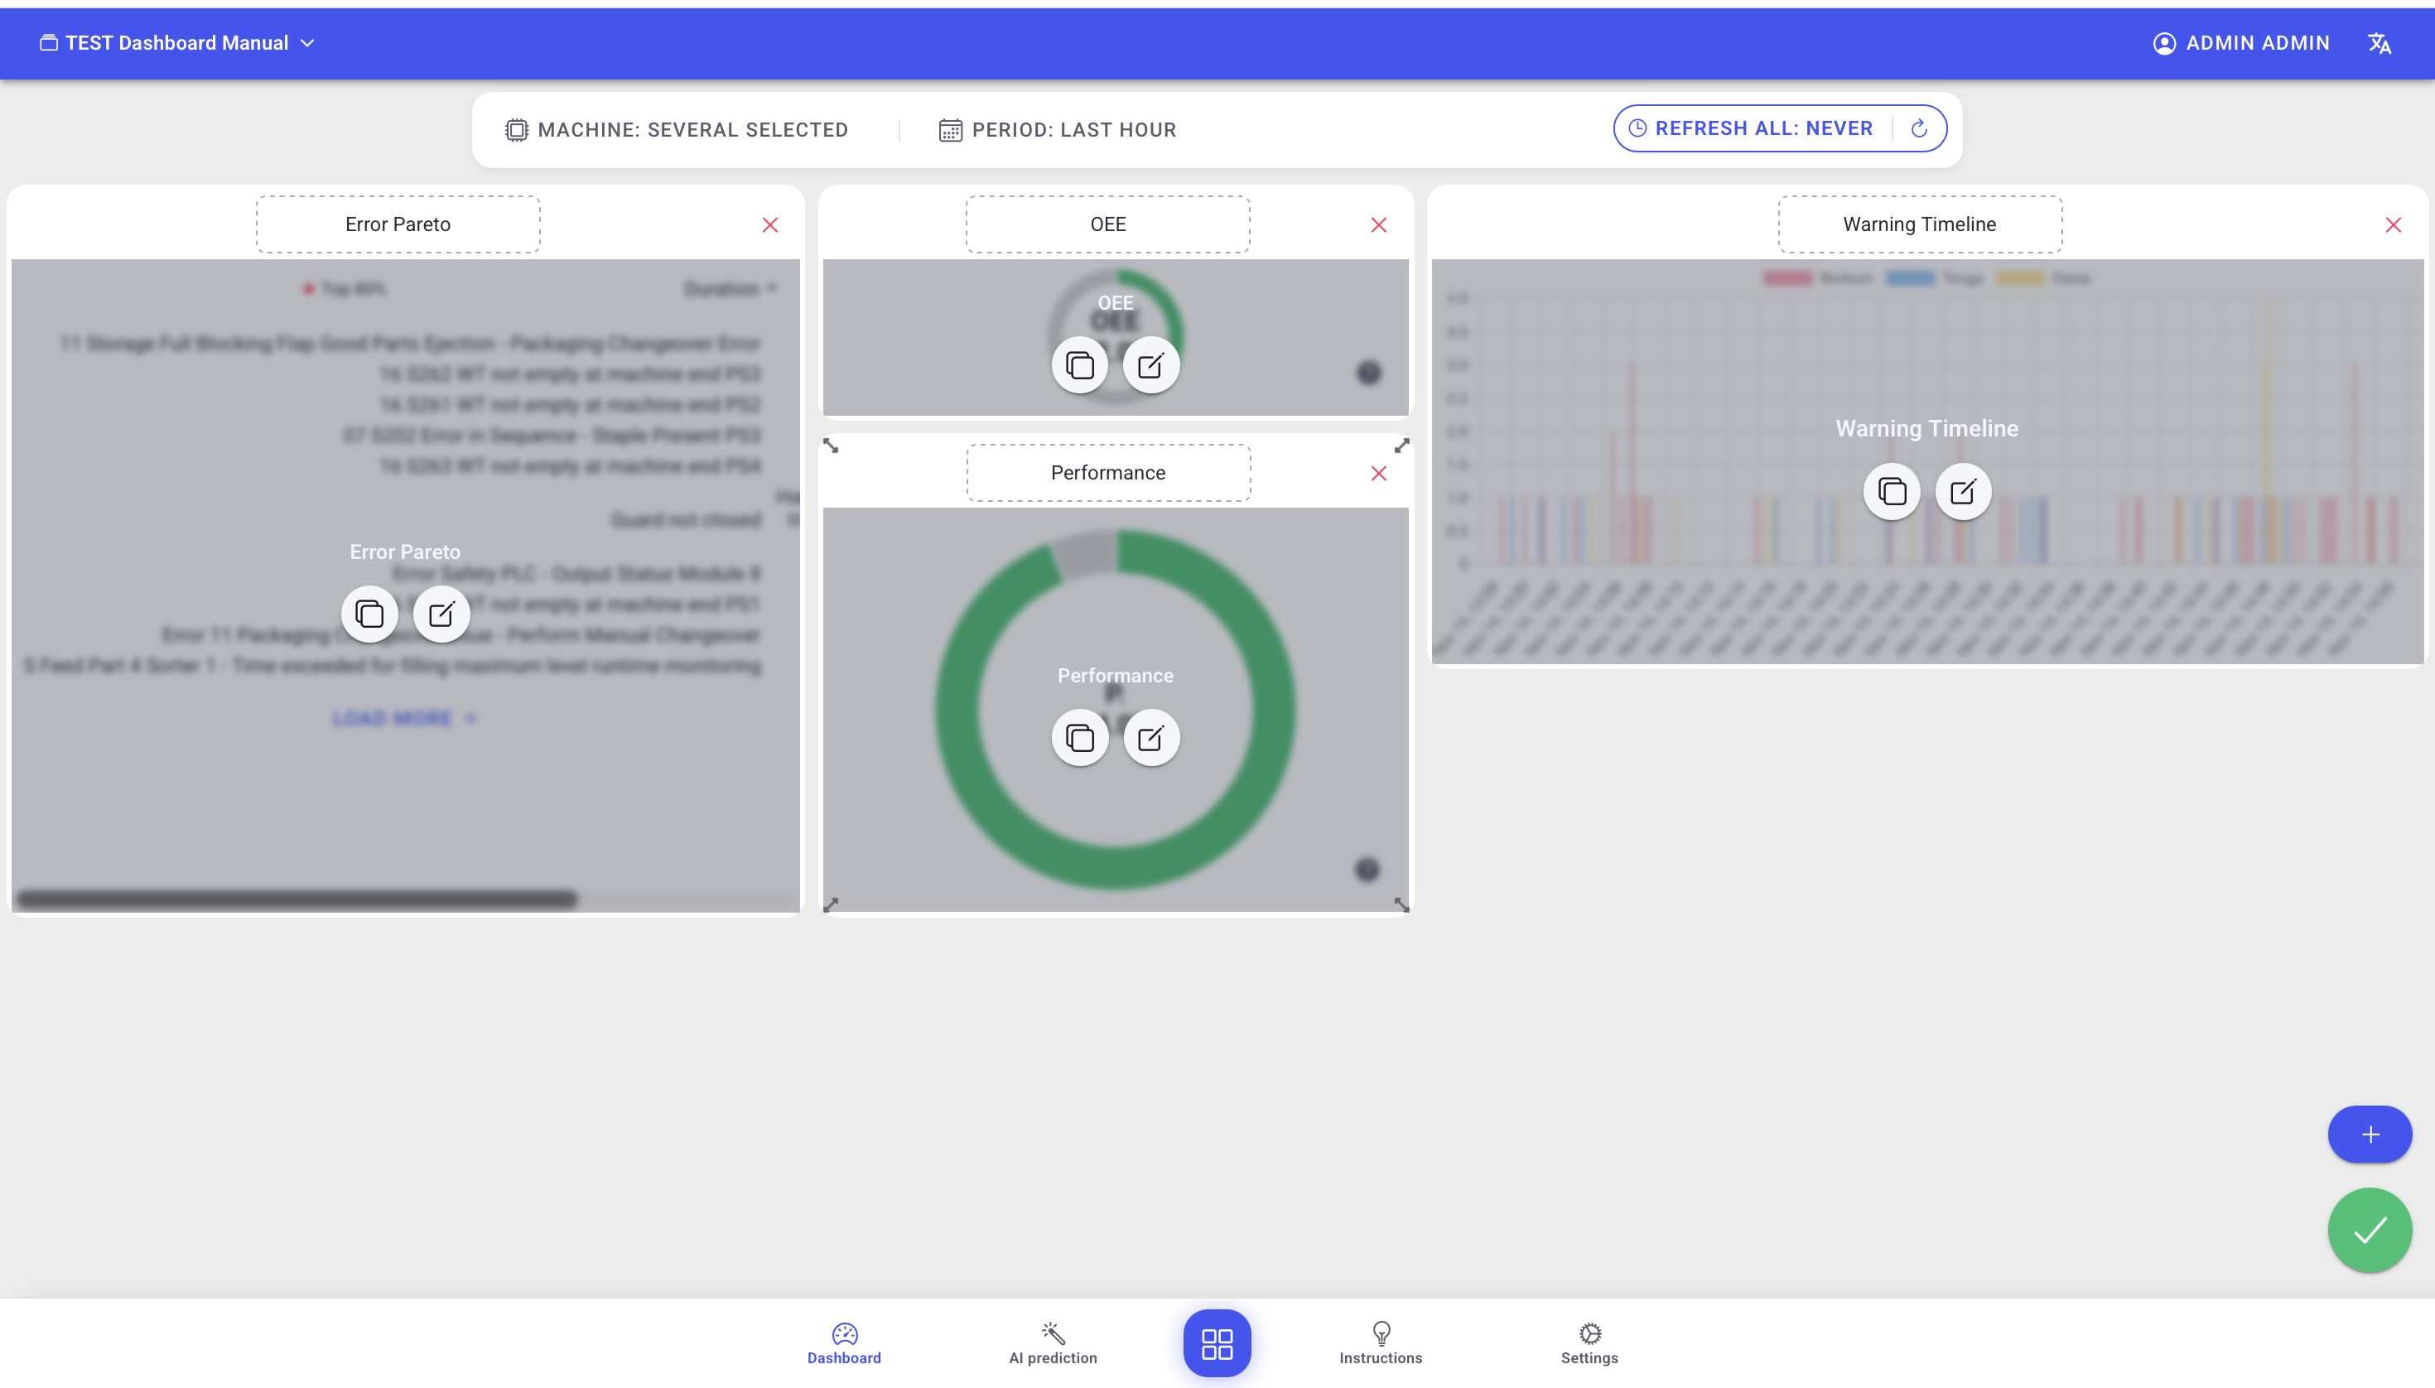The width and height of the screenshot is (2435, 1388).
Task: Duplicate the Warning Timeline widget
Action: [x=1893, y=492]
